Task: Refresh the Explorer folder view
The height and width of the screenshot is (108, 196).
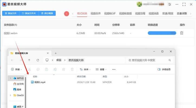Action: pyautogui.click(x=38, y=60)
